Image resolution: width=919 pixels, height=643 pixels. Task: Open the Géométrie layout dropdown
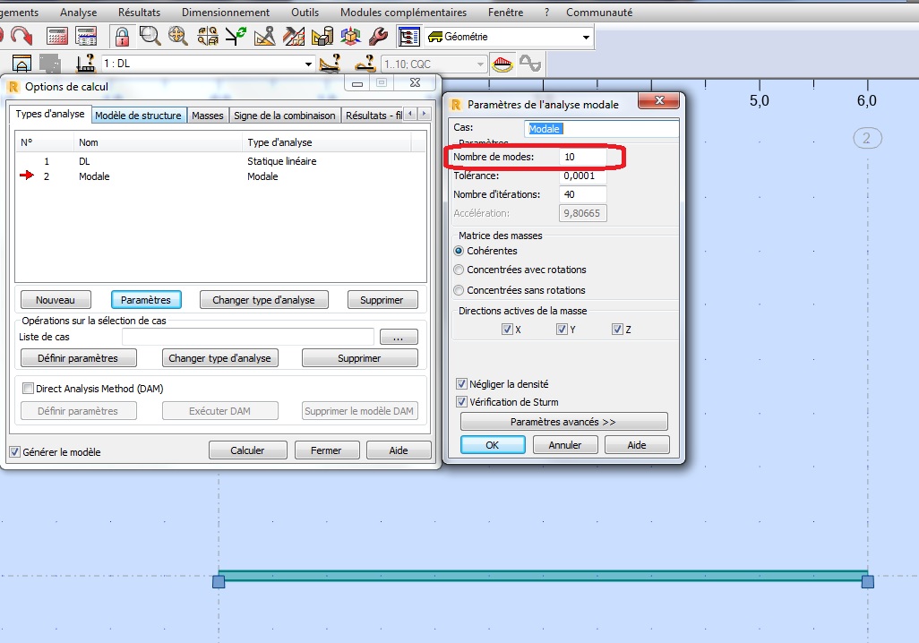click(x=588, y=37)
